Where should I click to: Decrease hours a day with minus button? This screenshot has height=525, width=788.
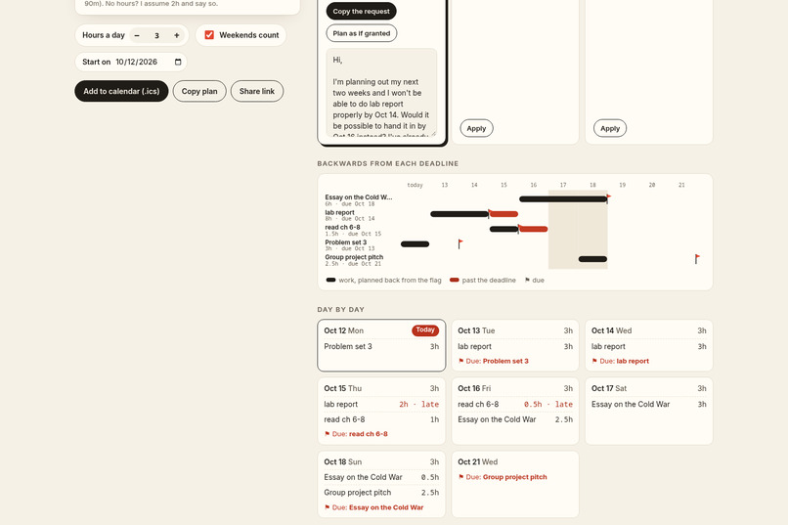[x=137, y=35]
